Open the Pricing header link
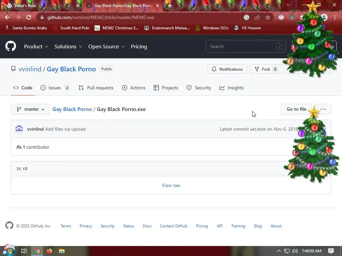The height and width of the screenshot is (256, 342). [x=139, y=47]
